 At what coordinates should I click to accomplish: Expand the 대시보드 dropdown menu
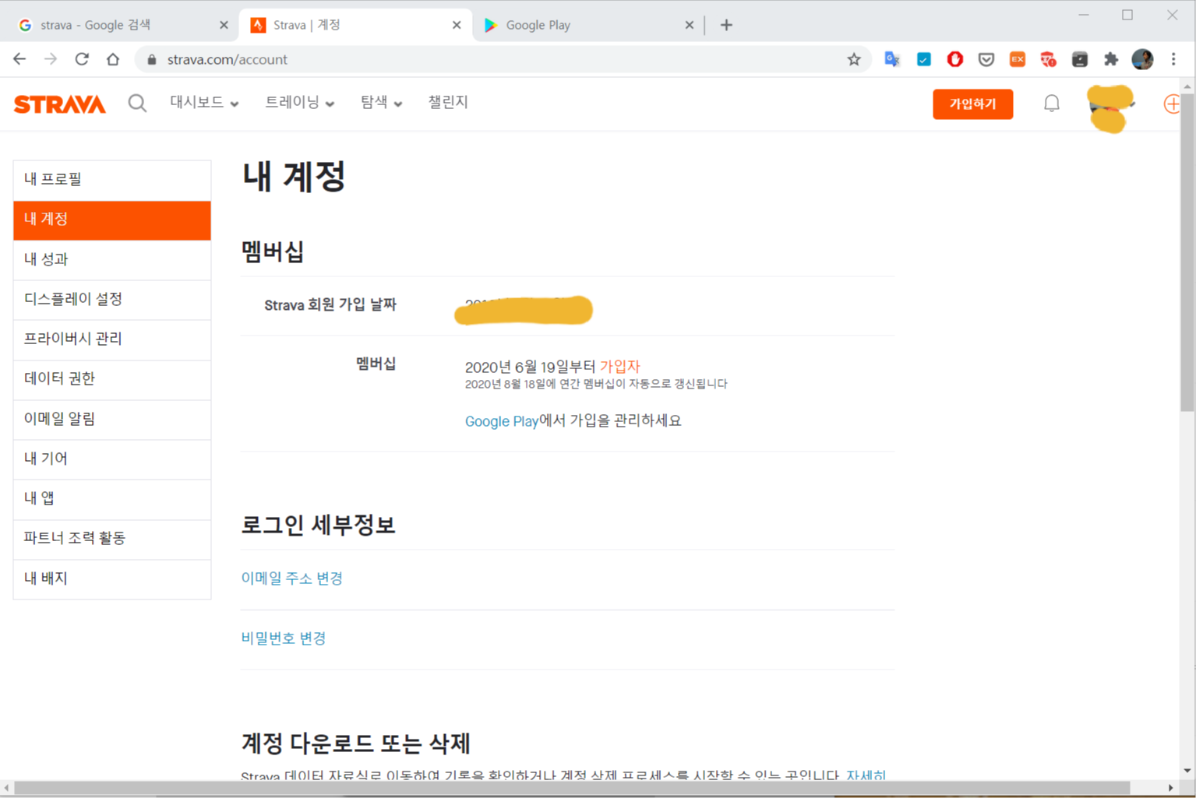204,103
